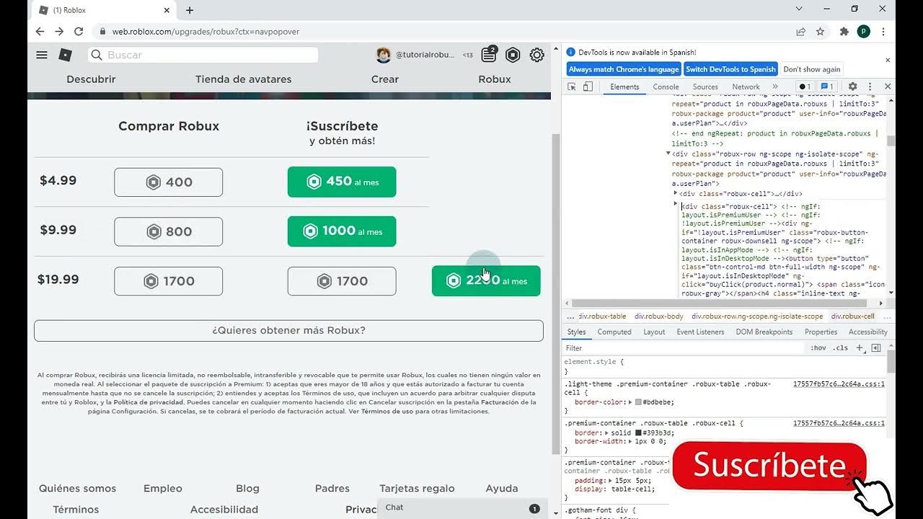The image size is (923, 519).
Task: Open the Tarjetas regalo footer link
Action: (x=417, y=488)
